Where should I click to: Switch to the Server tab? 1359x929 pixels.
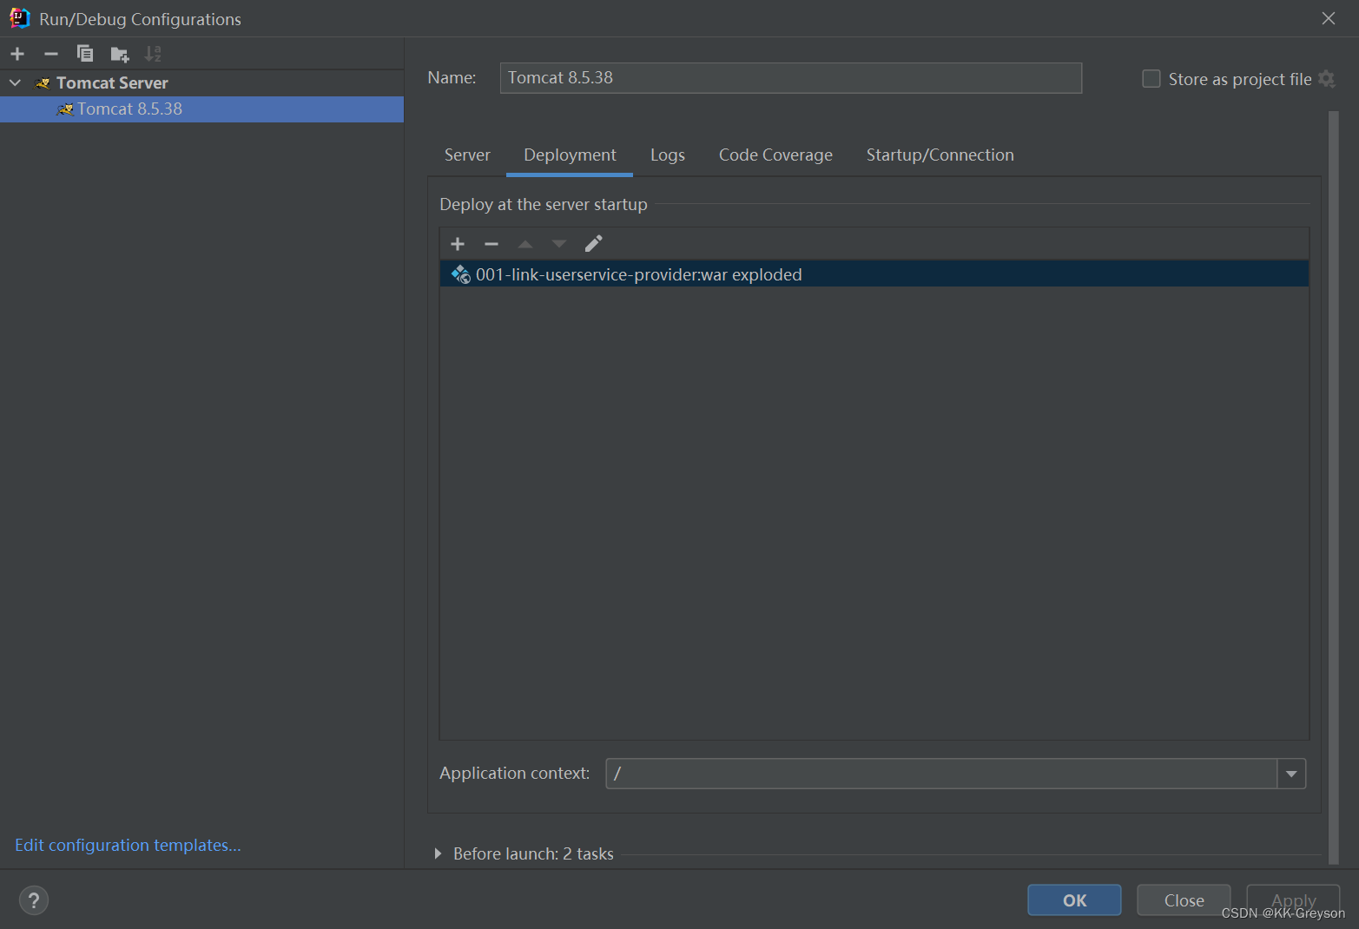coord(467,155)
